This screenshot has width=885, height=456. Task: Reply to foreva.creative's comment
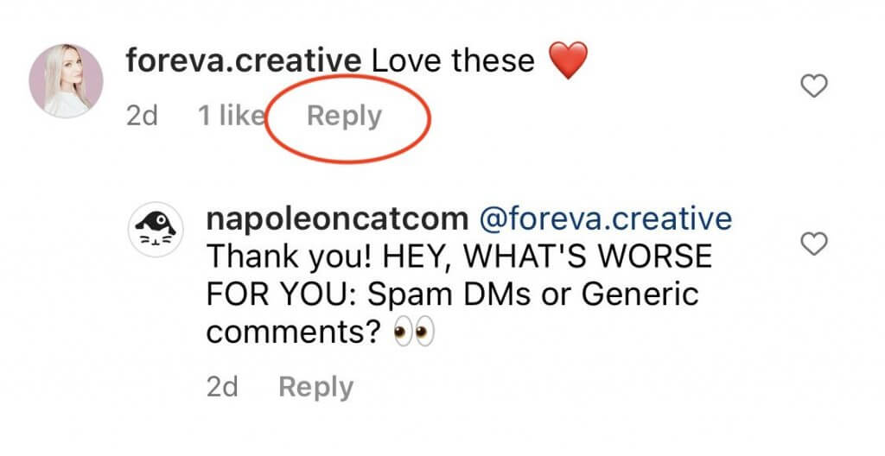pyautogui.click(x=344, y=116)
